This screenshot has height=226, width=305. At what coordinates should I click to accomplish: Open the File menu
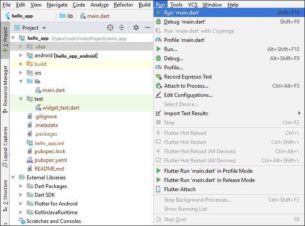pyautogui.click(x=7, y=5)
